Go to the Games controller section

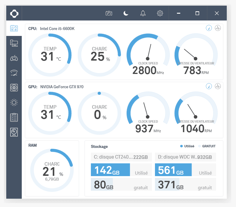pyautogui.click(x=14, y=58)
